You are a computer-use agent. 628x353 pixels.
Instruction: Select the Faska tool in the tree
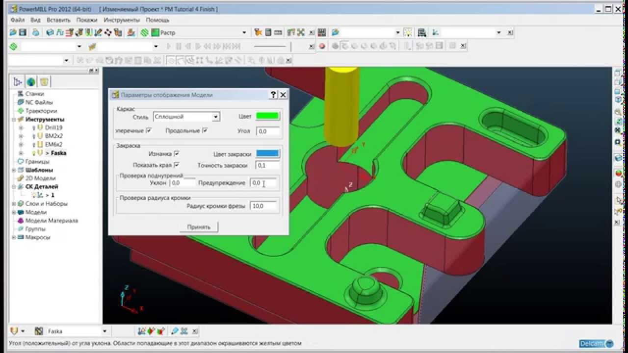coord(58,153)
